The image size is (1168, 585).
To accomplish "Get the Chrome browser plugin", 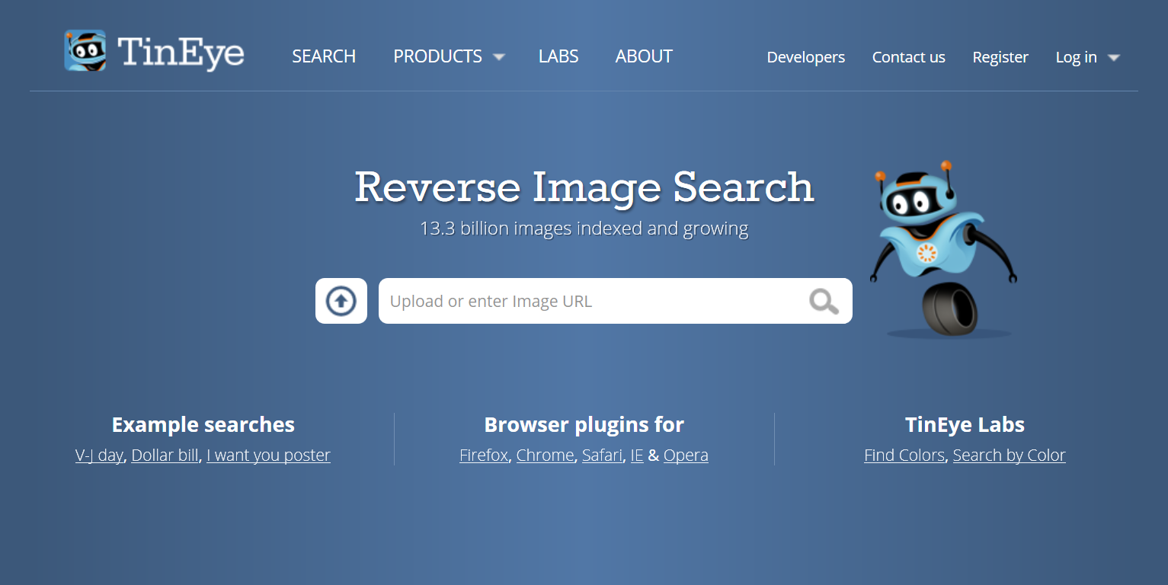I will click(x=545, y=456).
